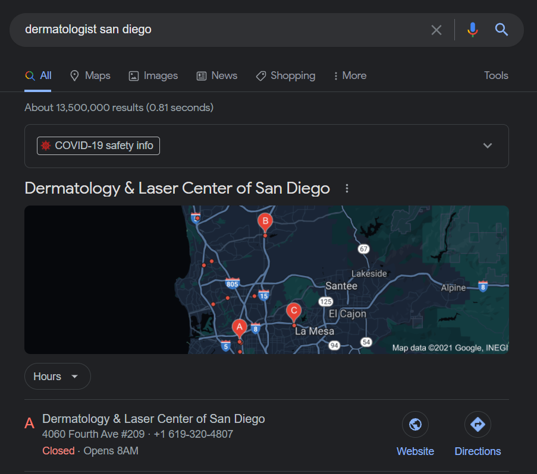Click the Interstate 15 shield on map
Image resolution: width=537 pixels, height=474 pixels.
pos(263,295)
